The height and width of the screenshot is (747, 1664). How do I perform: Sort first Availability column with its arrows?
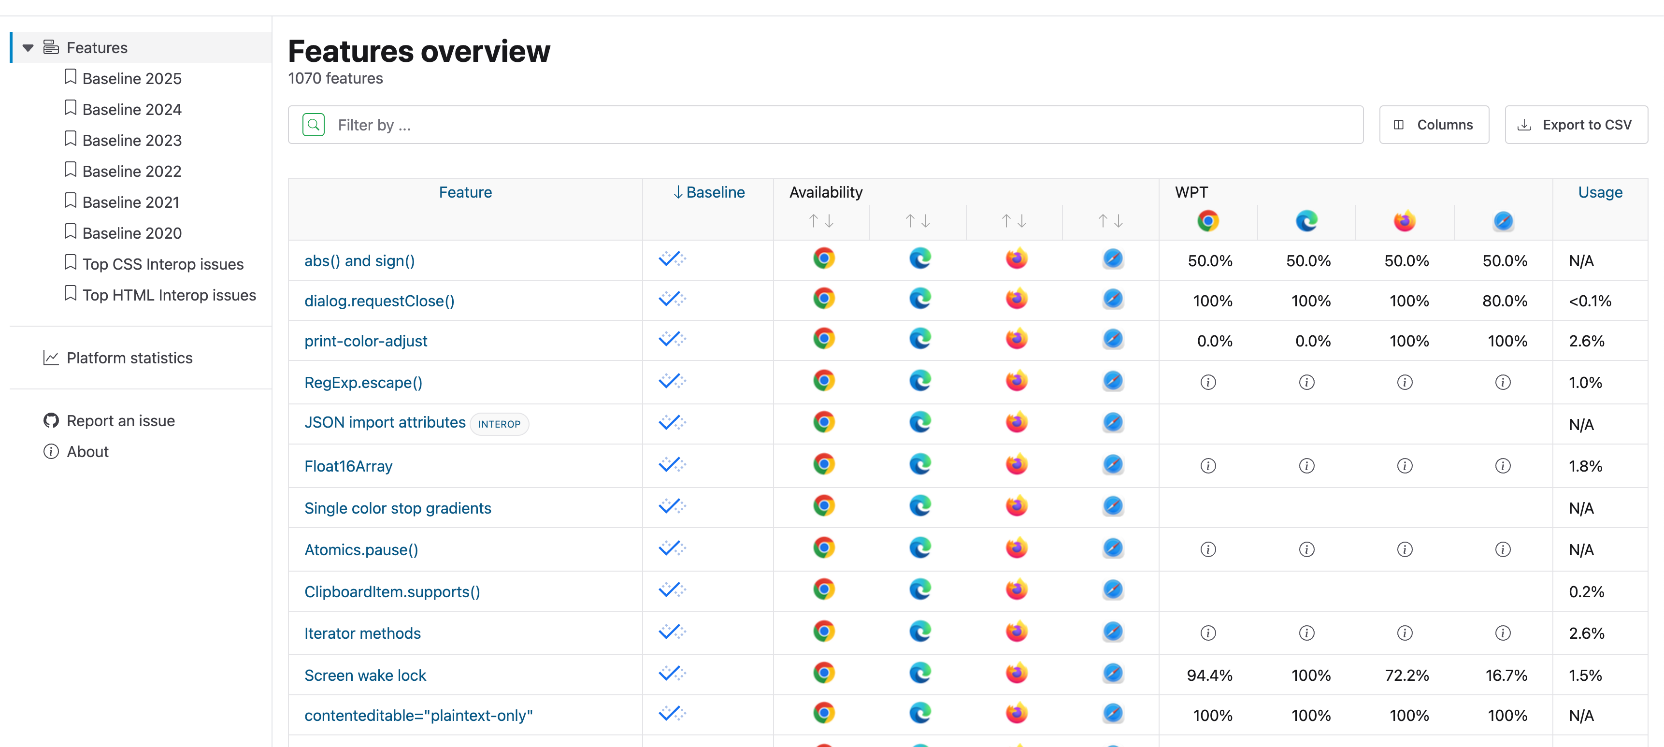coord(821,221)
